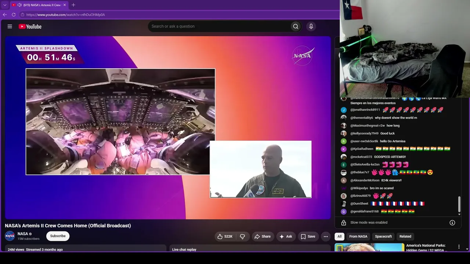Click the '15M subscribers' text
The width and height of the screenshot is (470, 264).
(x=29, y=239)
